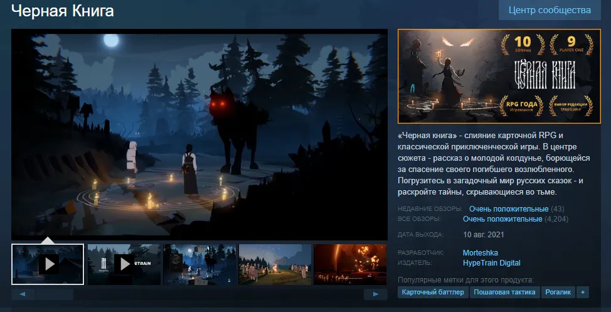Open the Центр сообщества community hub
The height and width of the screenshot is (312, 611).
coord(550,10)
